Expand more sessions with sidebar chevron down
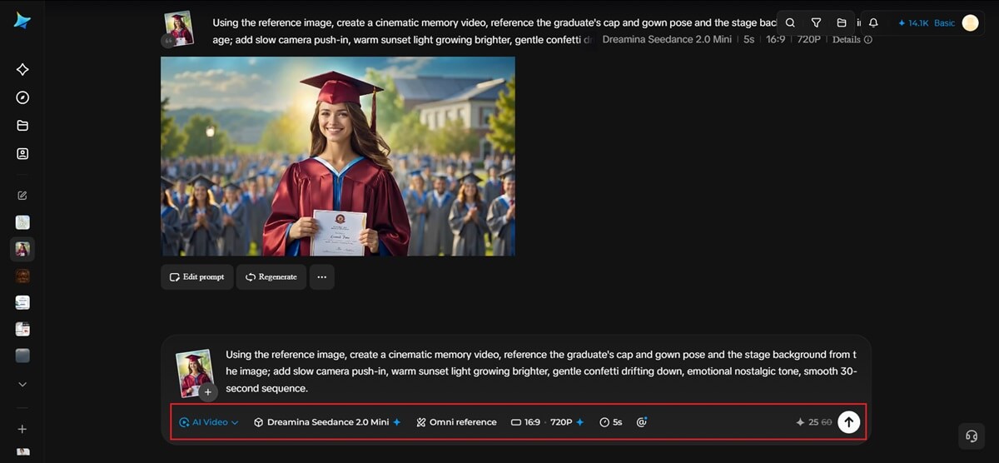 pos(22,385)
